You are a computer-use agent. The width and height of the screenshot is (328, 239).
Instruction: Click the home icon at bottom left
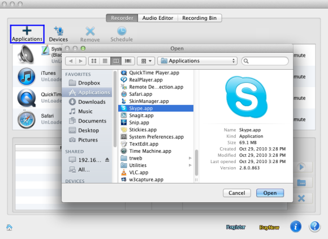9,227
